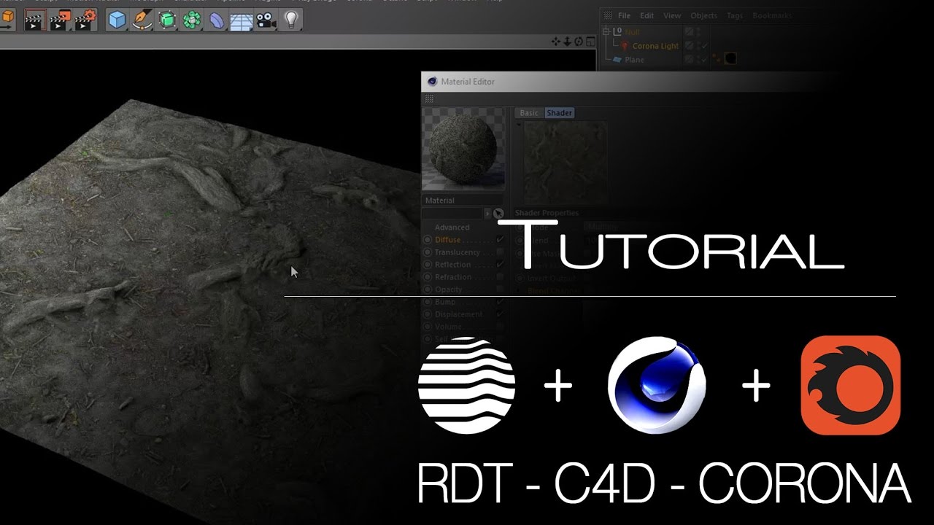This screenshot has width=934, height=525.
Task: Click material preview sphere thumbnail
Action: pyautogui.click(x=463, y=149)
